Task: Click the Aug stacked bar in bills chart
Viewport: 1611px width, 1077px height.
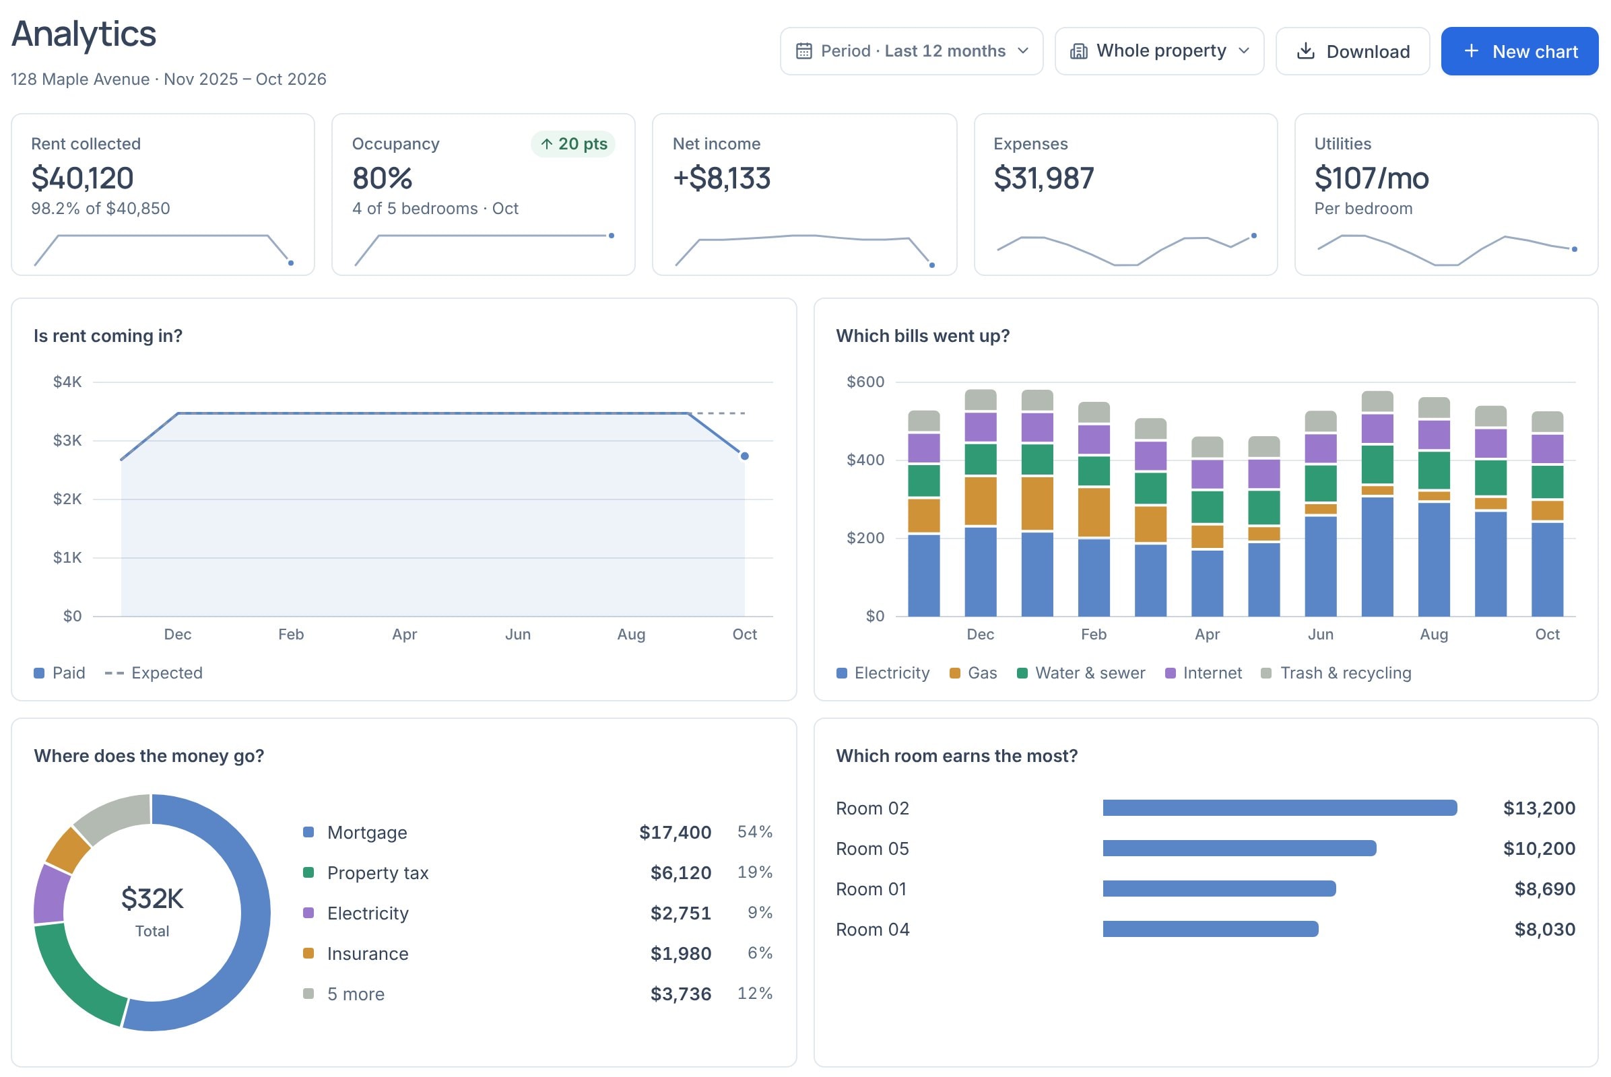Action: [1434, 507]
